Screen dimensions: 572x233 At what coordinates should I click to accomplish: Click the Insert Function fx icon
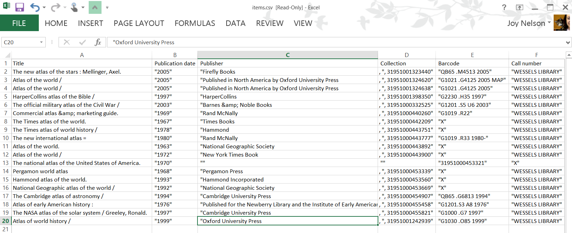[98, 42]
